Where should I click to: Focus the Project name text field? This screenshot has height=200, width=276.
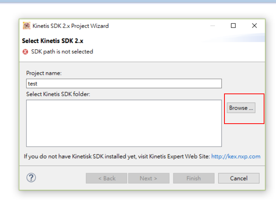pyautogui.click(x=124, y=83)
